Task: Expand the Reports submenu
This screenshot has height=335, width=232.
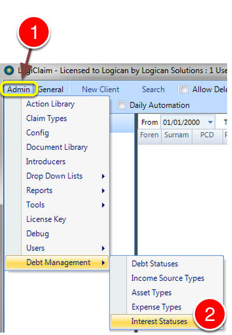Action: (x=57, y=191)
